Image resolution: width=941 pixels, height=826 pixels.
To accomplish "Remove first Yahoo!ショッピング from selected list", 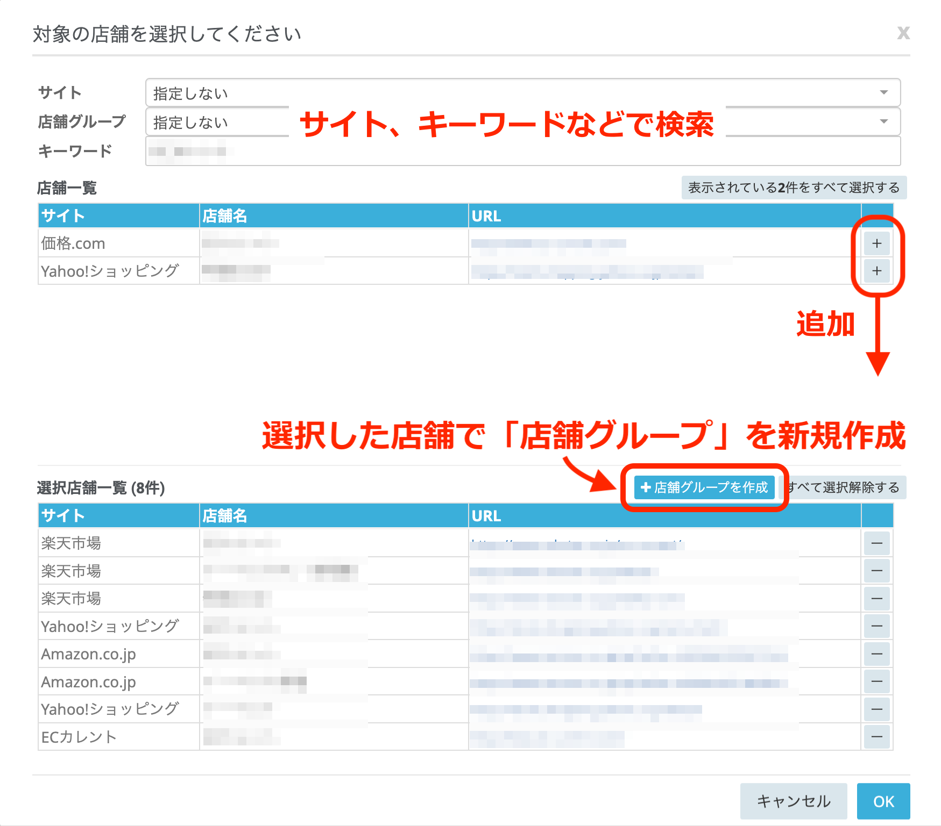I will point(876,626).
